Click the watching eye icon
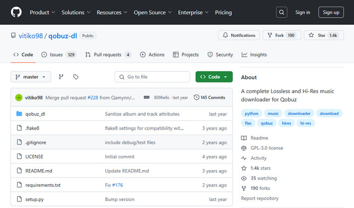 click(244, 178)
